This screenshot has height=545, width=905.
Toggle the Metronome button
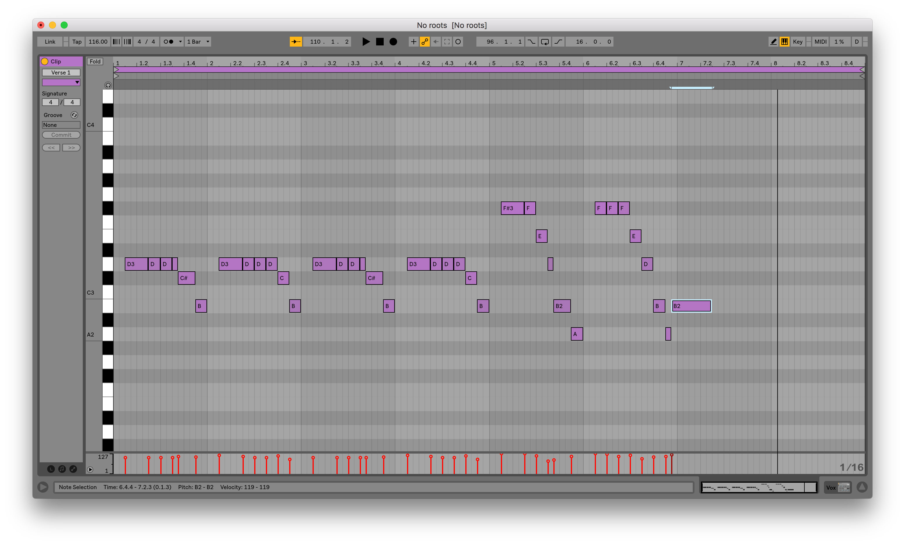pos(169,42)
